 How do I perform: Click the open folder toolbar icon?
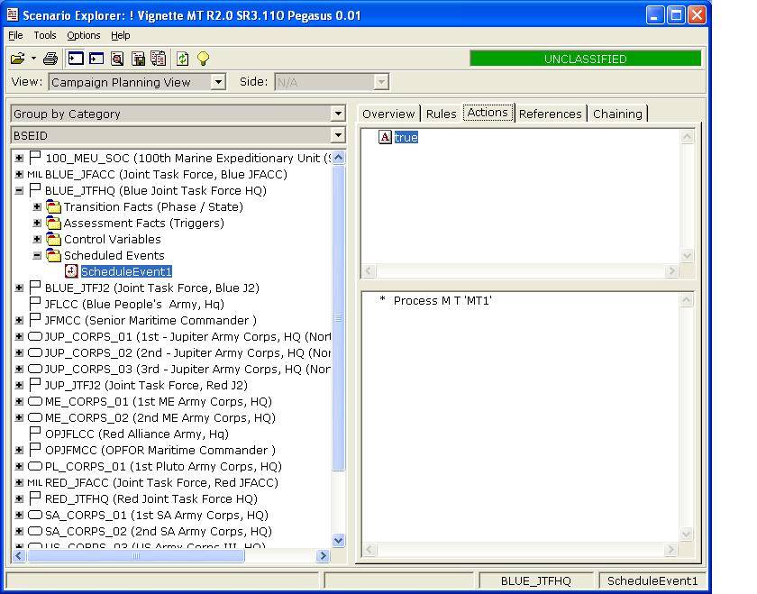(x=17, y=59)
